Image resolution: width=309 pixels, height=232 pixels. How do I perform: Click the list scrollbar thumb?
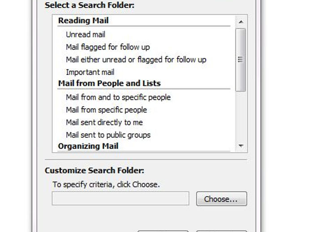pos(240,60)
